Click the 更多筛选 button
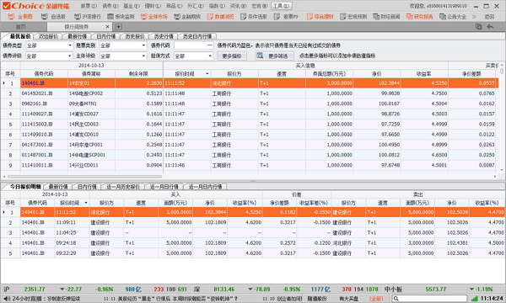 [x=274, y=56]
